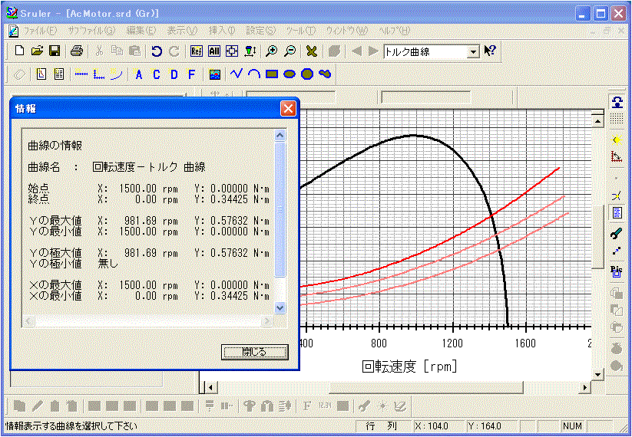
Task: Open the ファイル(F) menu
Action: tap(40, 31)
